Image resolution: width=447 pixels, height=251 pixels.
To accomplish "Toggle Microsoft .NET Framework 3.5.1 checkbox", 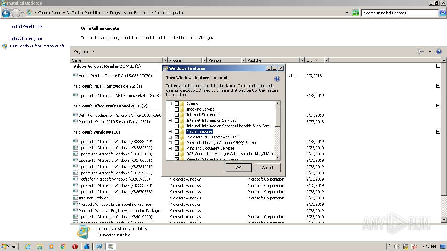I will coord(177,137).
